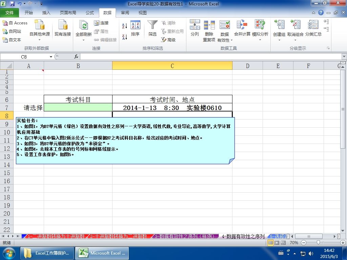Open Connections (连接) in the ribbon

(x=101, y=23)
